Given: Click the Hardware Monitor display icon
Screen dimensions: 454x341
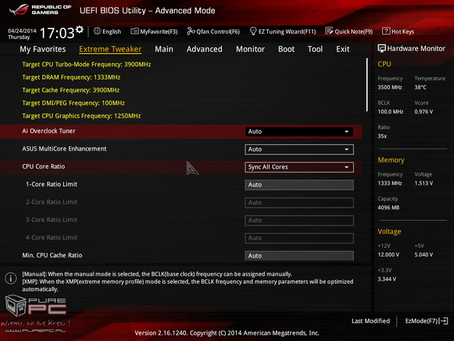Looking at the screenshot, I should click(382, 48).
